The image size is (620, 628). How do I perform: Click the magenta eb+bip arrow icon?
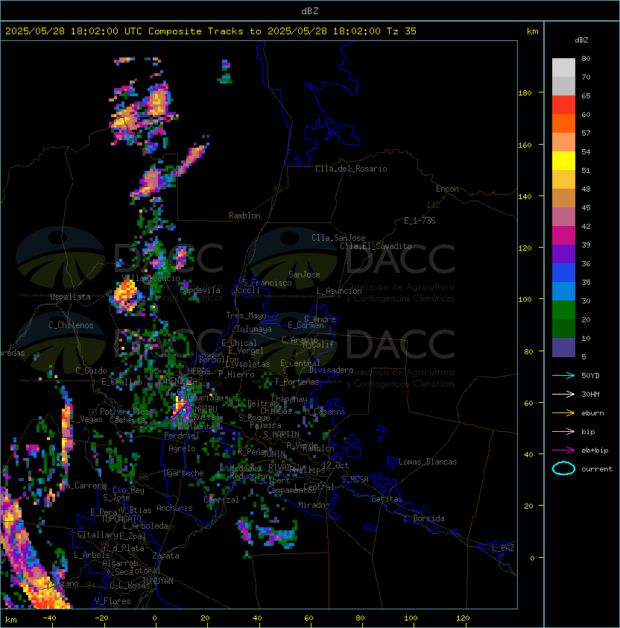[563, 450]
